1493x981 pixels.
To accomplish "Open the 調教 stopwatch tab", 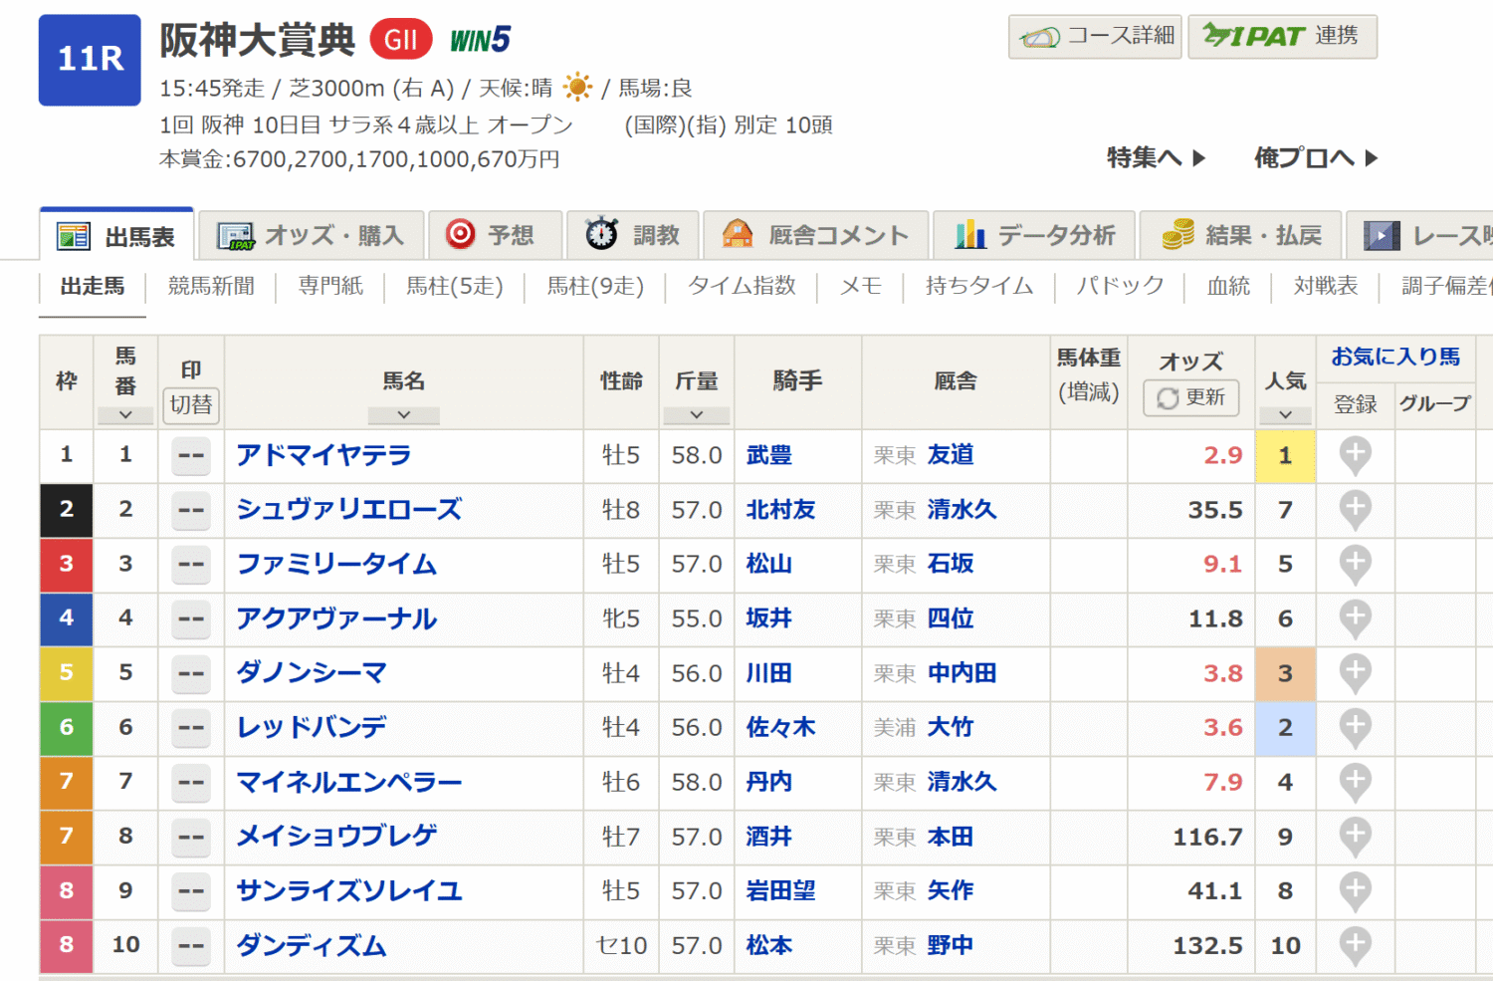I will click(x=633, y=235).
